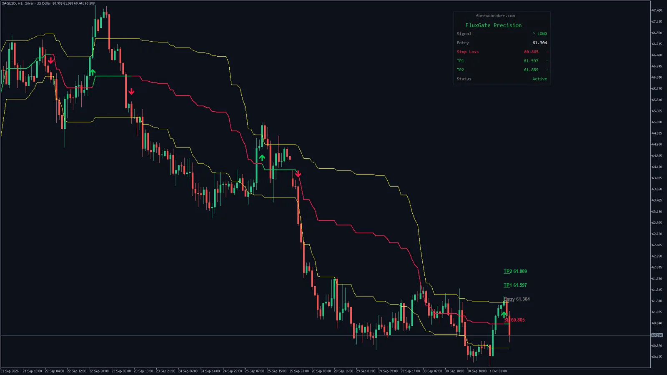Screen dimensions: 667x375
Task: Select the 23 Sep 21:00 time axis label
Action: point(165,371)
